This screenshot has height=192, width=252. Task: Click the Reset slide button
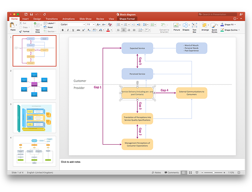pyautogui.click(x=50, y=27)
